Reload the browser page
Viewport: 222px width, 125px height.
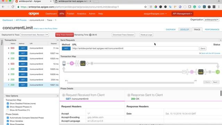13,7
